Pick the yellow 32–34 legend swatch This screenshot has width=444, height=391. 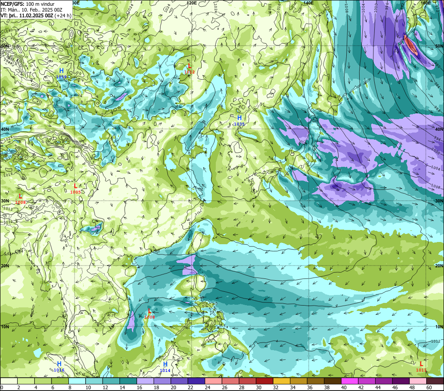point(281,381)
